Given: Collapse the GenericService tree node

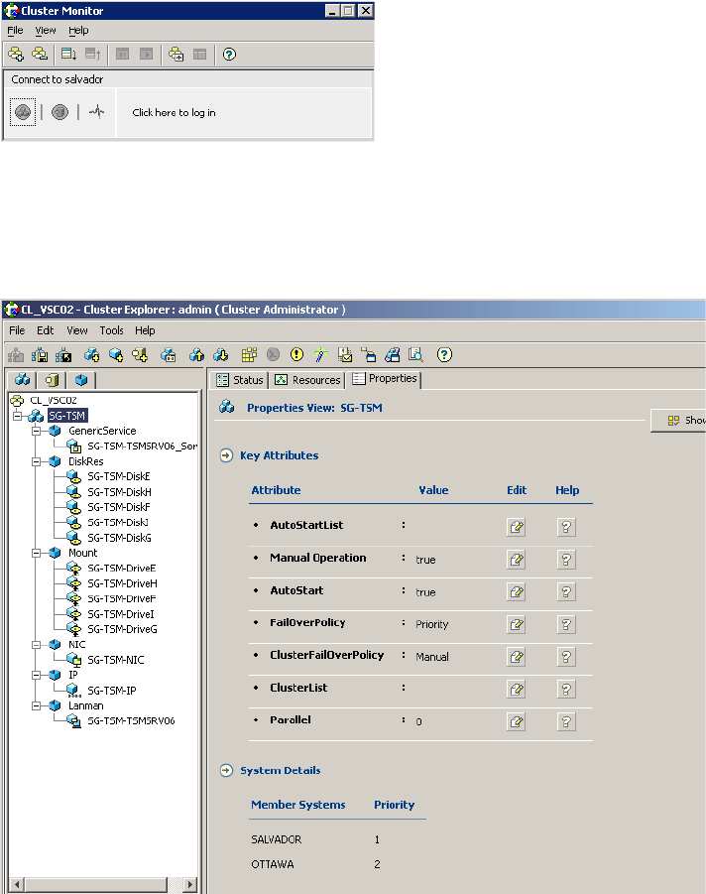Looking at the screenshot, I should point(37,431).
